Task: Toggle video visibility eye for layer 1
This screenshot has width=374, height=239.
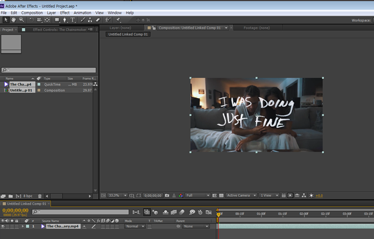Action: [3, 226]
